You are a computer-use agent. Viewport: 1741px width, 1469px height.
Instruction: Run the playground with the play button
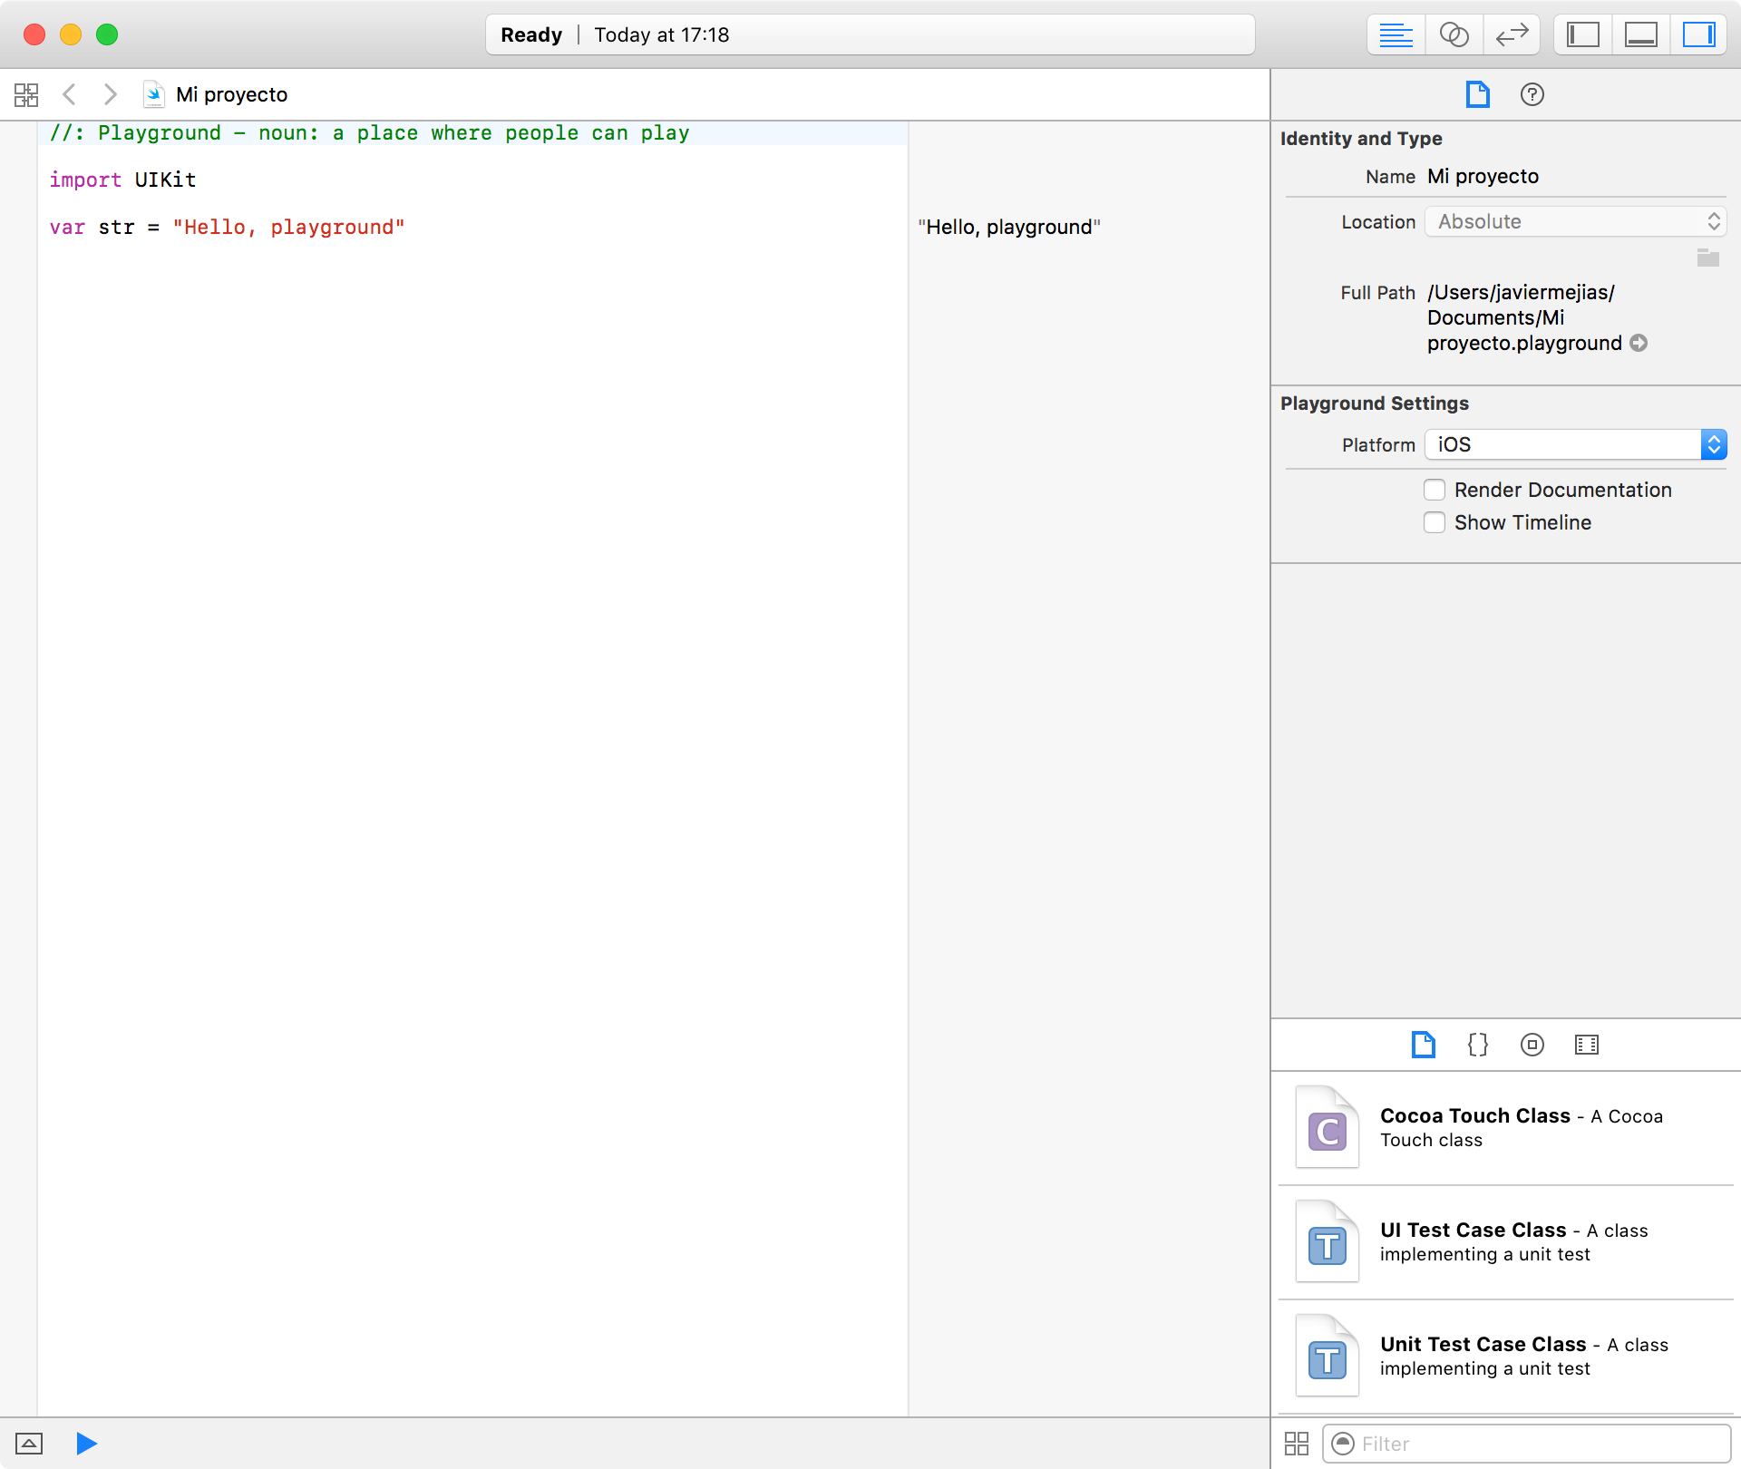point(86,1443)
